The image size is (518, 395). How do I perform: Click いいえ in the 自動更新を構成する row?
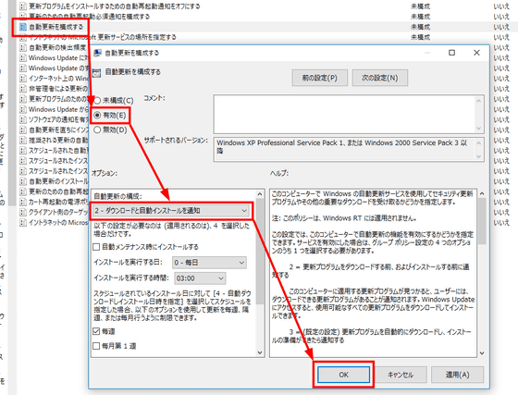(501, 27)
